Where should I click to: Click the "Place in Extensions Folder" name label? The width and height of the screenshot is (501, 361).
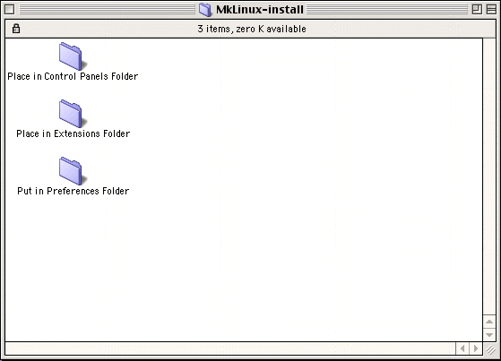[73, 133]
